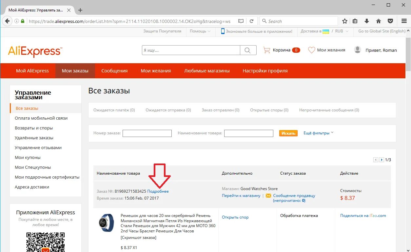The width and height of the screenshot is (411, 252).
Task: Open Мои подарочные сертификаты sidebar item
Action: click(x=47, y=177)
